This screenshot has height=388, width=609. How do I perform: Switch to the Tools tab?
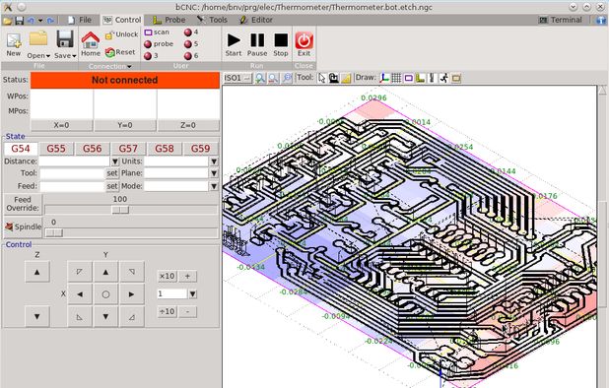(212, 20)
